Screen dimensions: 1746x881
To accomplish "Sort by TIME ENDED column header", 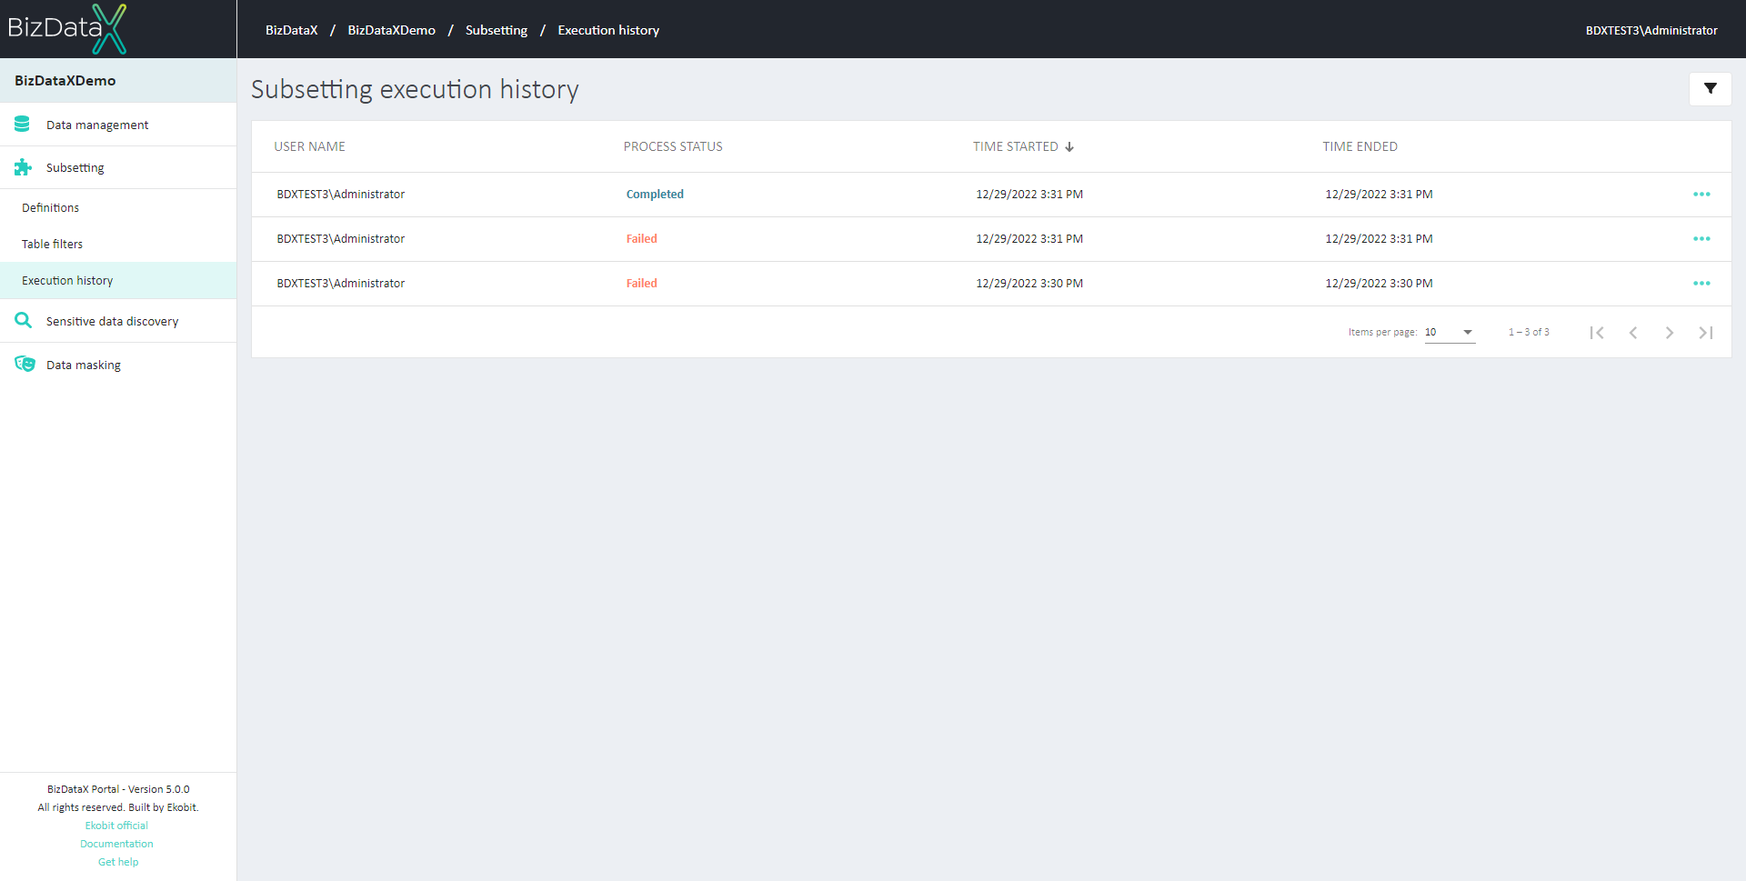I will (x=1360, y=146).
